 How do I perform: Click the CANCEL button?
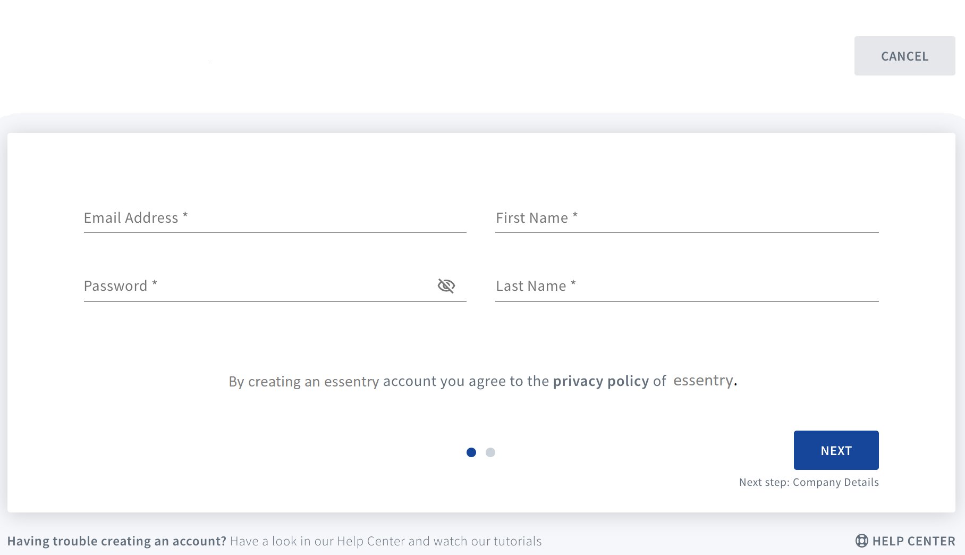coord(904,56)
